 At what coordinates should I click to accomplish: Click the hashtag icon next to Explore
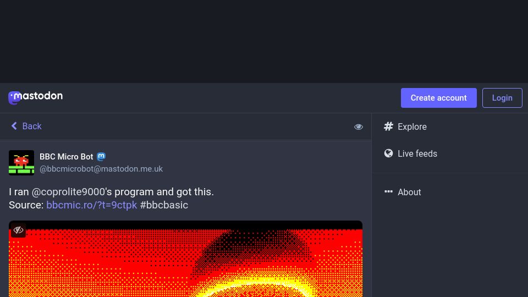tap(388, 127)
